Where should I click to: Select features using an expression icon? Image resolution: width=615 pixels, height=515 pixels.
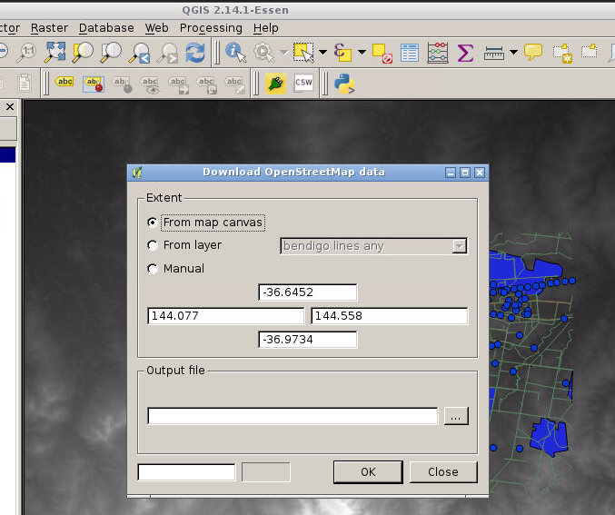[342, 53]
